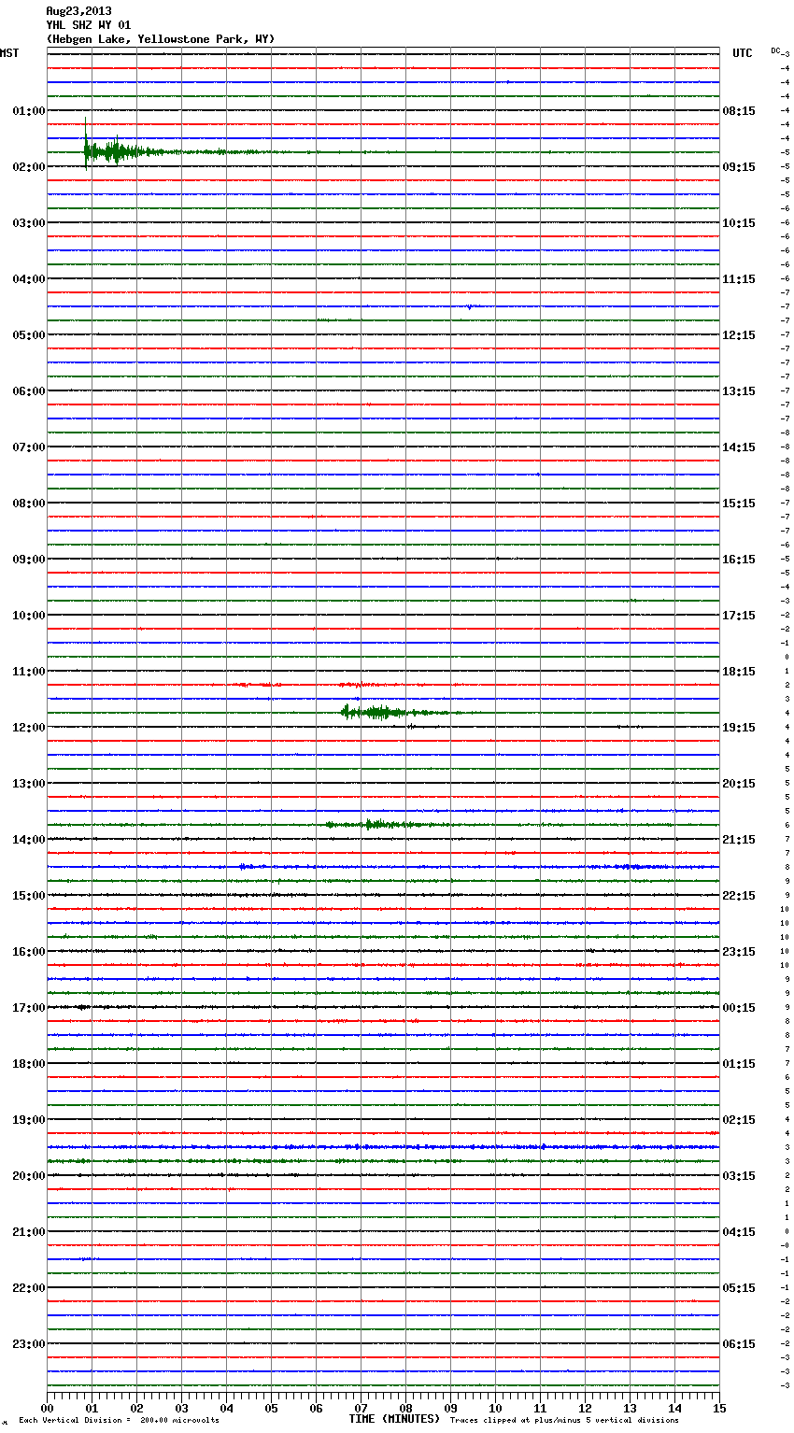Click the 00:15 UTC time label
Image resolution: width=794 pixels, height=1433 pixels.
coord(739,1008)
